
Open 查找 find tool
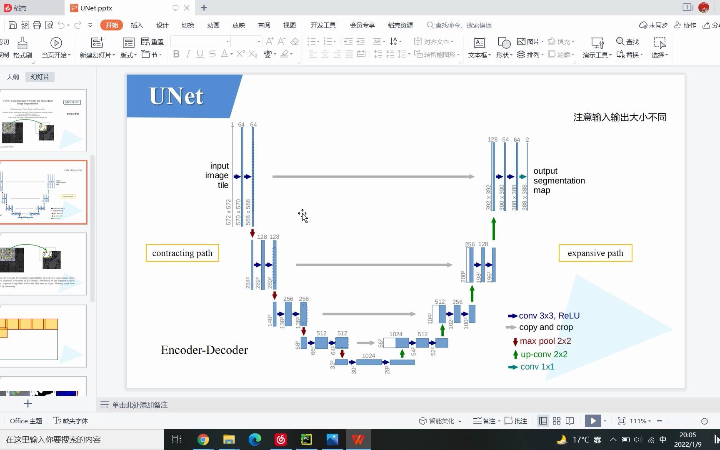click(627, 41)
